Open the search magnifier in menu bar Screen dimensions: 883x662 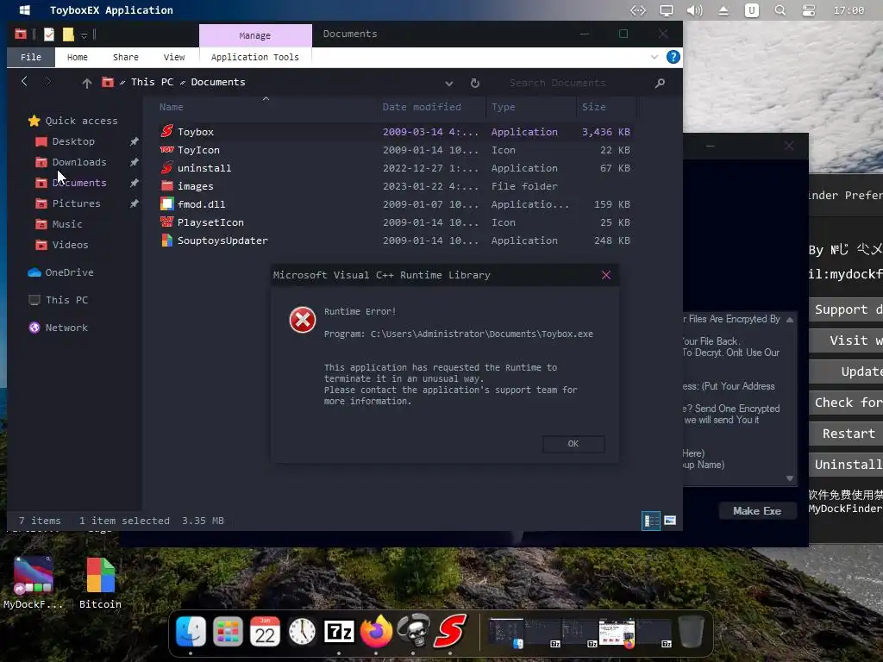(780, 10)
